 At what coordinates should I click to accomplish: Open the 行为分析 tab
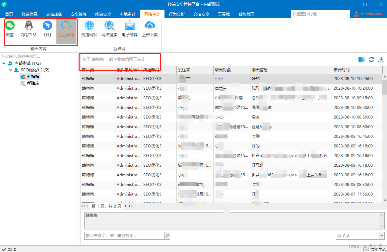(177, 14)
